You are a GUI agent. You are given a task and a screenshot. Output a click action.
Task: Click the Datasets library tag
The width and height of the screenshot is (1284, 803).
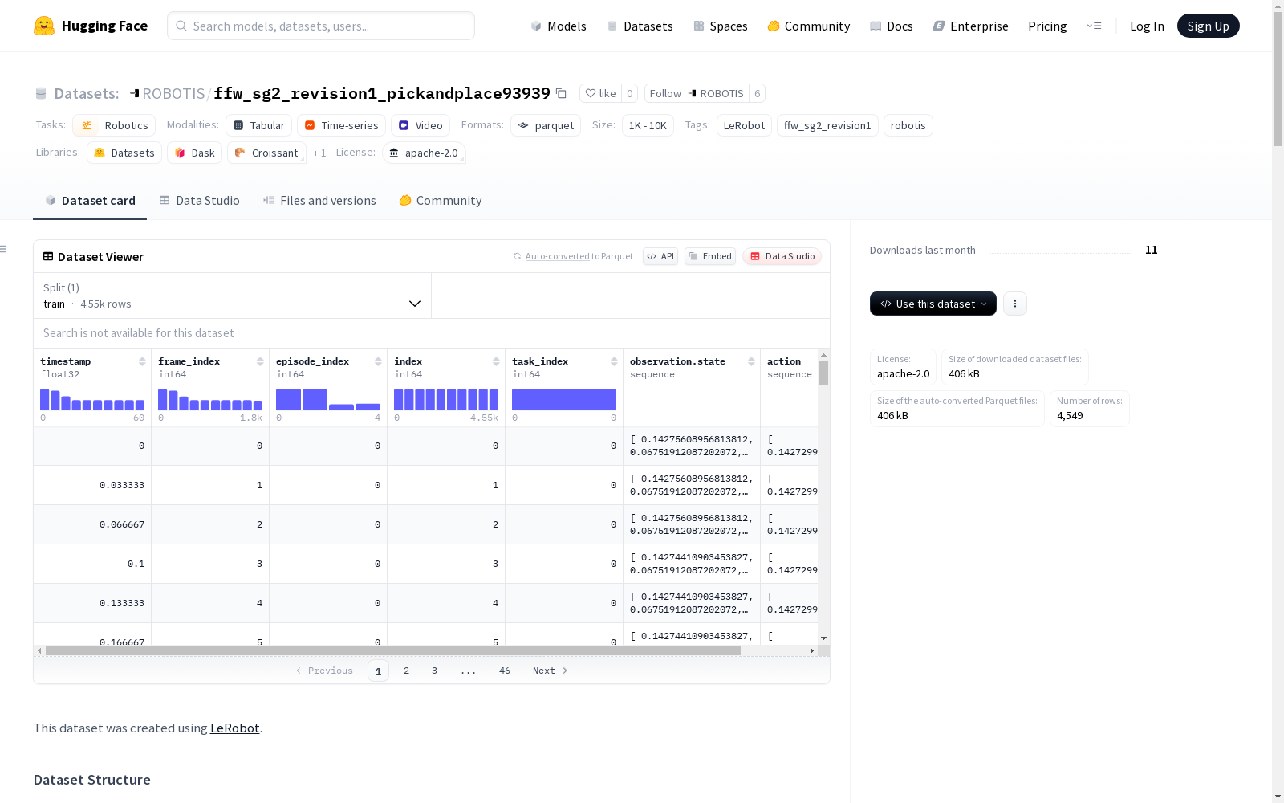click(124, 153)
